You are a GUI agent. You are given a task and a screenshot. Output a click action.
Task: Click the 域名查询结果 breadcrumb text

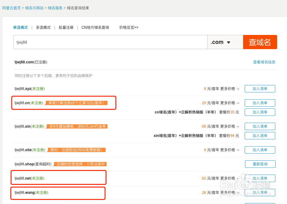pos(78,8)
